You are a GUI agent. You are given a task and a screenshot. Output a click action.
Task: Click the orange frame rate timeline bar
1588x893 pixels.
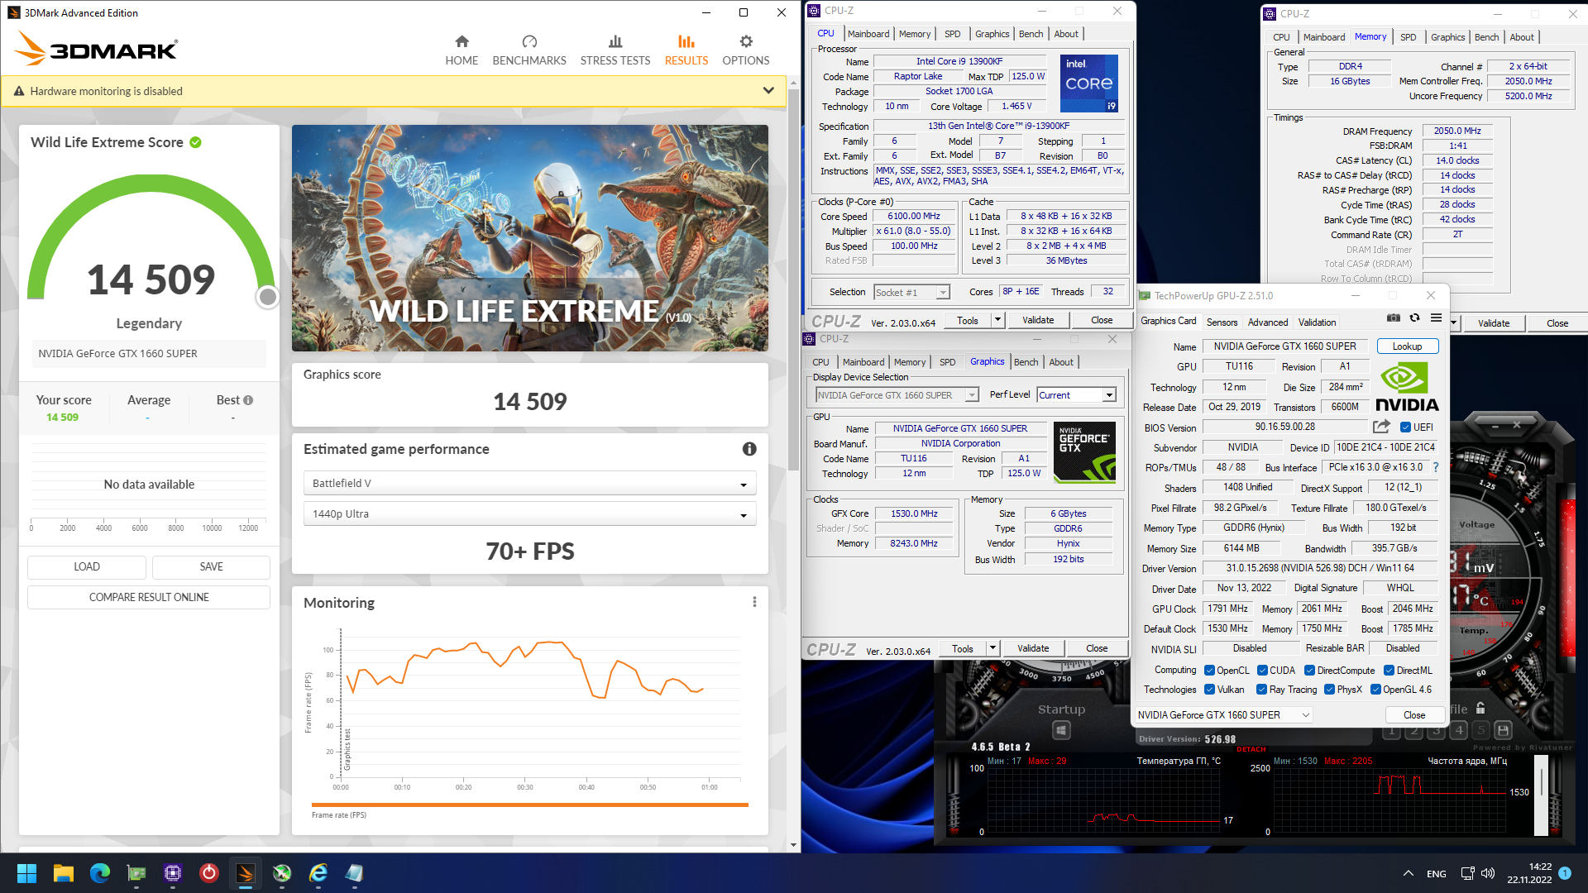pyautogui.click(x=529, y=805)
